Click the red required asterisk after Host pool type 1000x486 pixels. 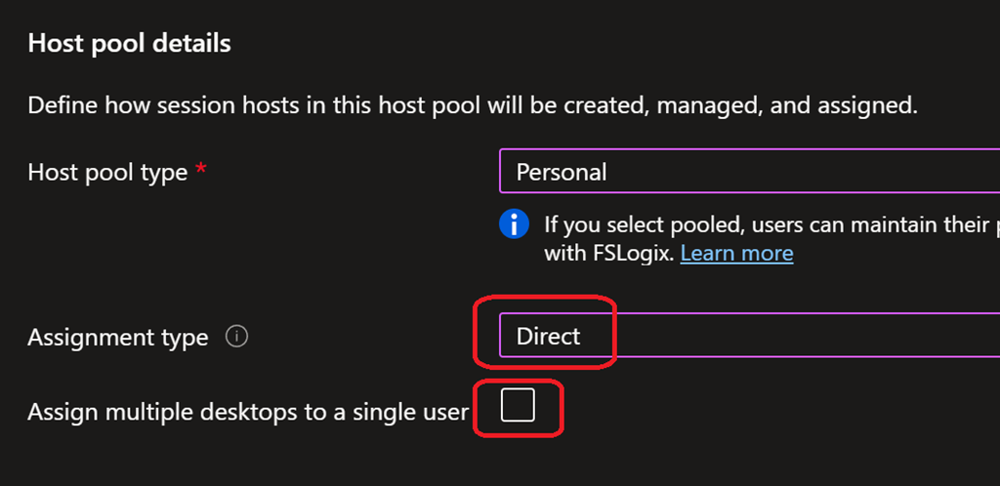tap(201, 171)
